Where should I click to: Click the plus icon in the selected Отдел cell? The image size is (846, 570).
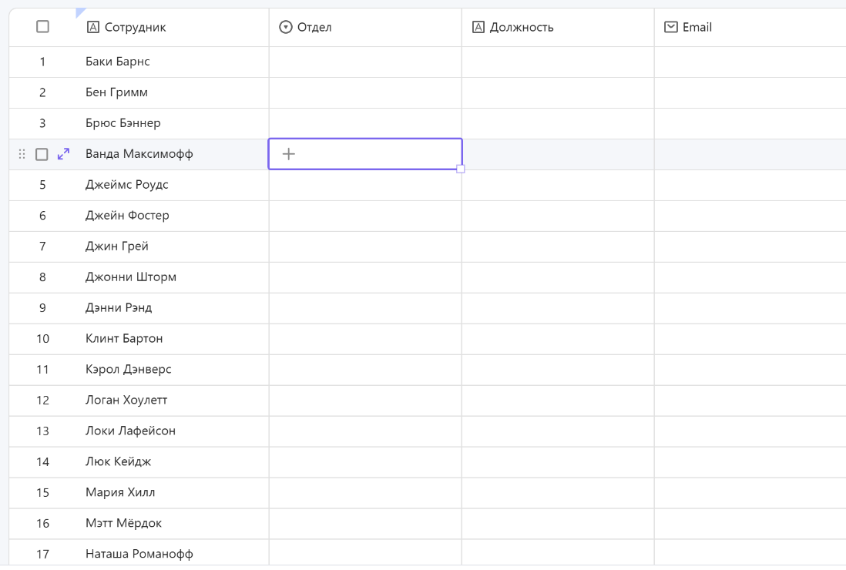tap(289, 154)
